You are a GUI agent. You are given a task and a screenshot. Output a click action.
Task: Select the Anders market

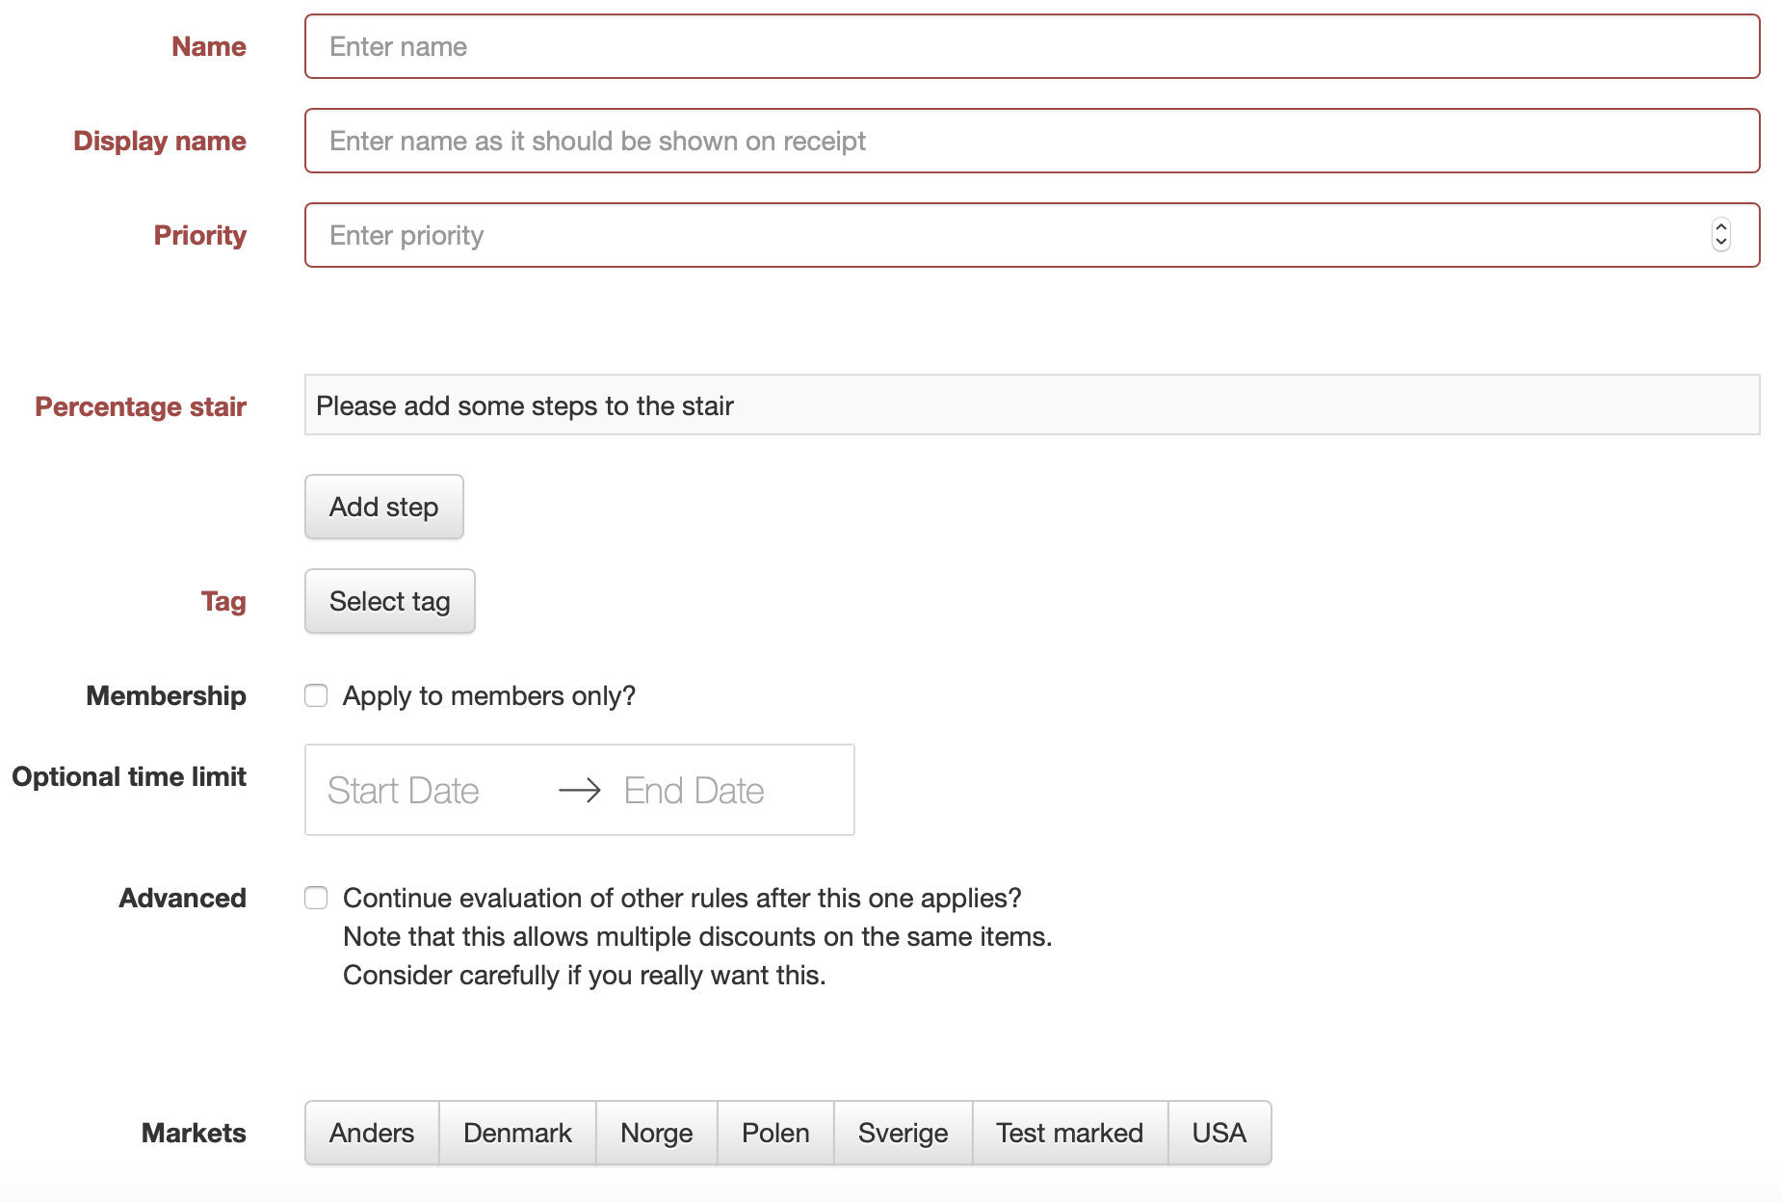pos(372,1133)
